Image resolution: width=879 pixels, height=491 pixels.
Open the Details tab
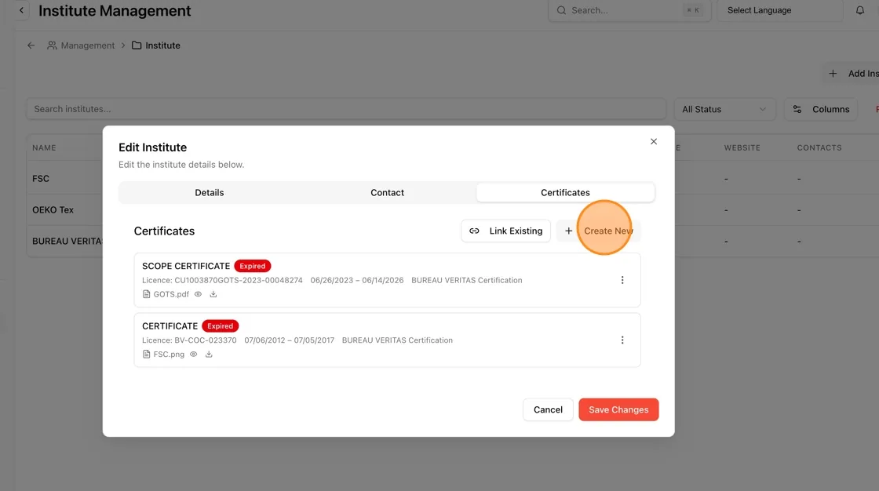(209, 192)
